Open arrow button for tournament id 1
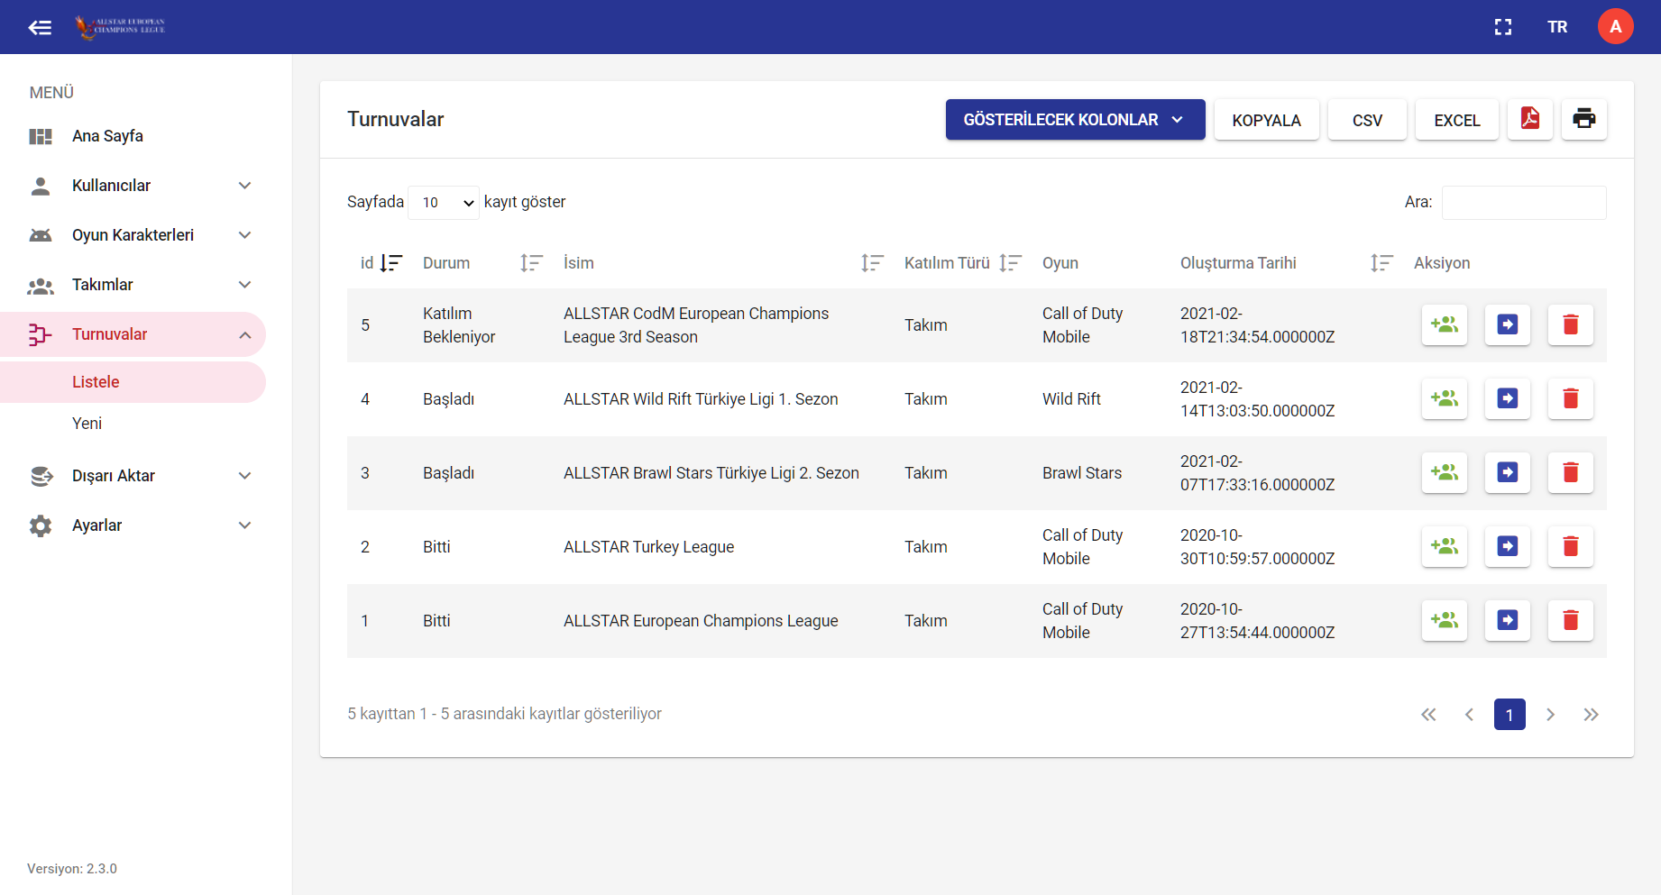The height and width of the screenshot is (895, 1661). tap(1508, 620)
